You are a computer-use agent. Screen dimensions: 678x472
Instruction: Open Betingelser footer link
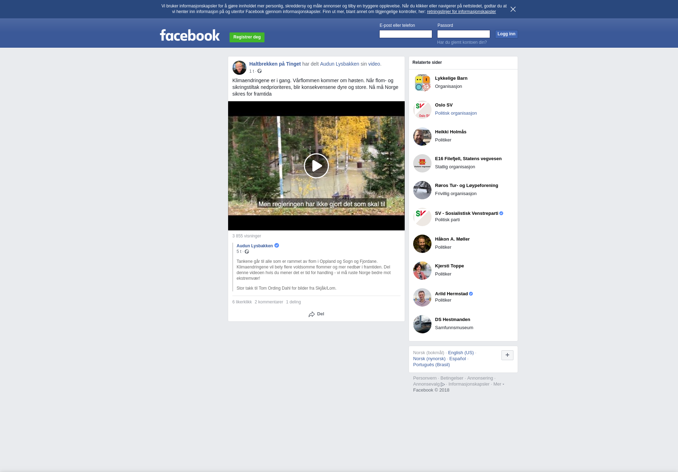(x=452, y=378)
